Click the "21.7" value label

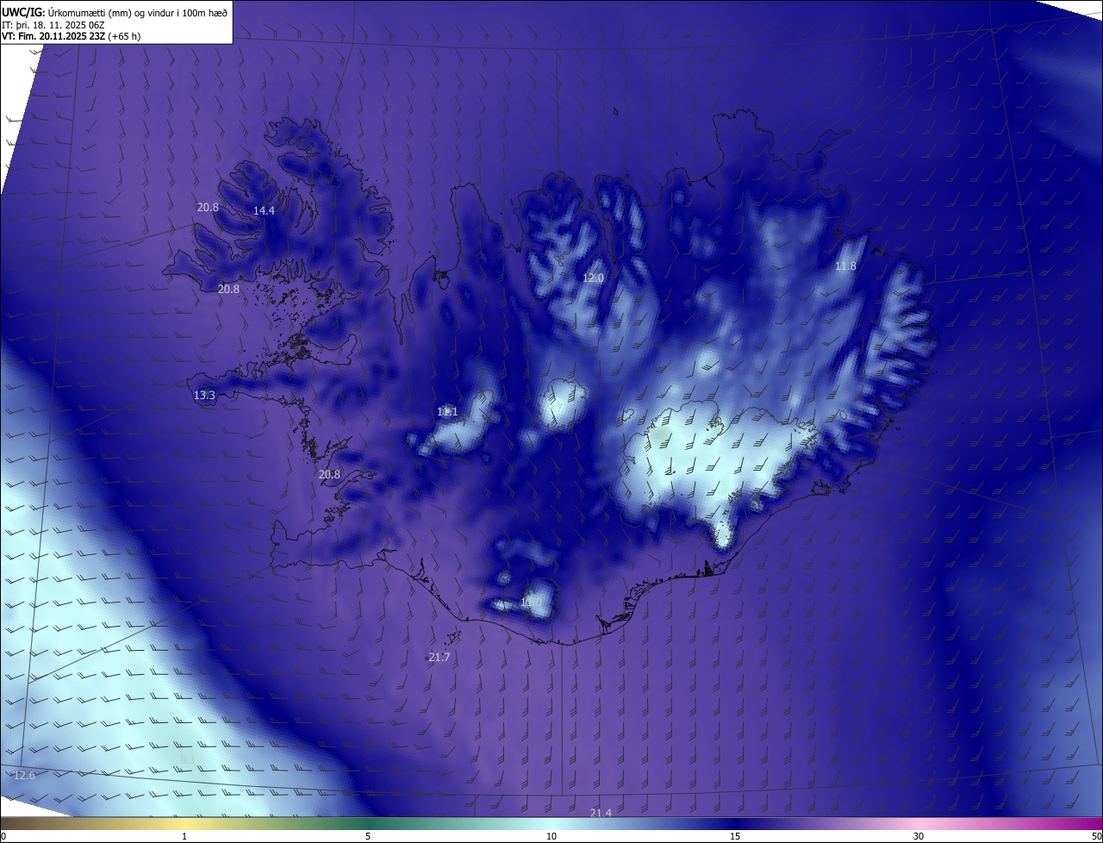439,657
